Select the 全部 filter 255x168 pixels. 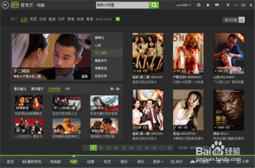(24, 19)
